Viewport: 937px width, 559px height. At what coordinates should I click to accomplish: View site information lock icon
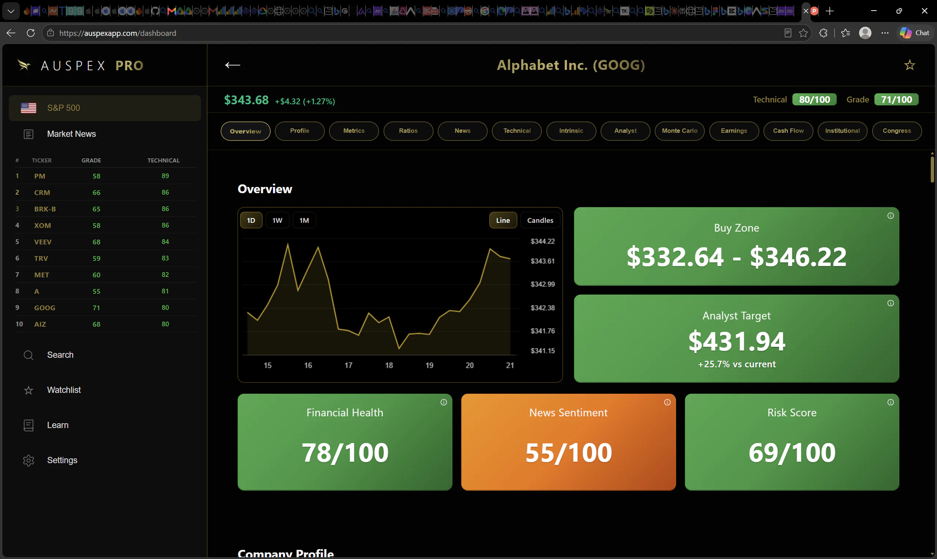click(50, 33)
